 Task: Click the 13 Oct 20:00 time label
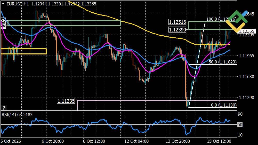(178, 141)
